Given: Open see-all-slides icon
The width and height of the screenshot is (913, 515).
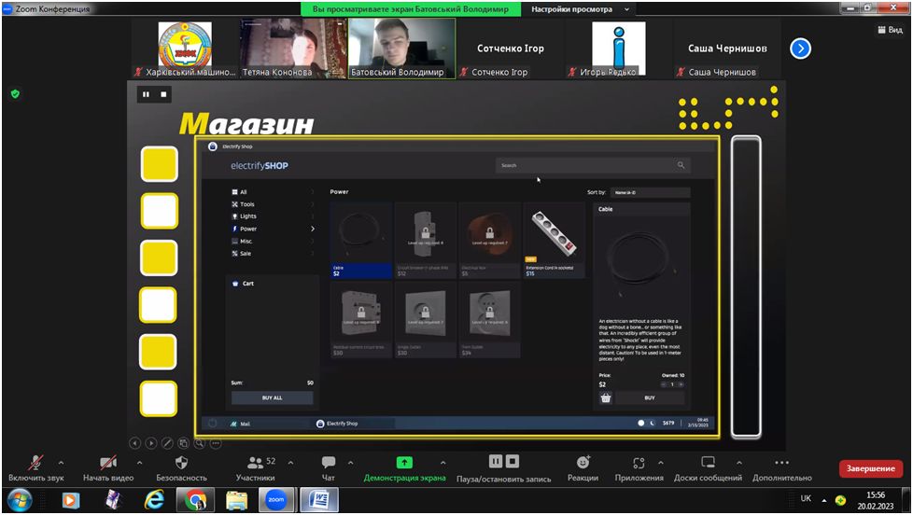Looking at the screenshot, I should pyautogui.click(x=183, y=443).
